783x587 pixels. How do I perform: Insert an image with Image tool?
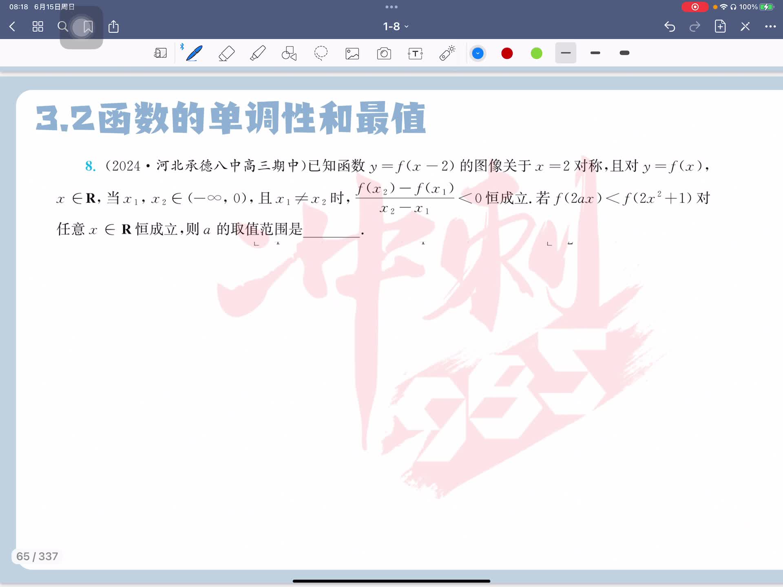[x=352, y=53]
